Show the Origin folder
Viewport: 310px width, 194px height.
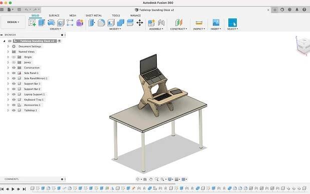coord(14,57)
